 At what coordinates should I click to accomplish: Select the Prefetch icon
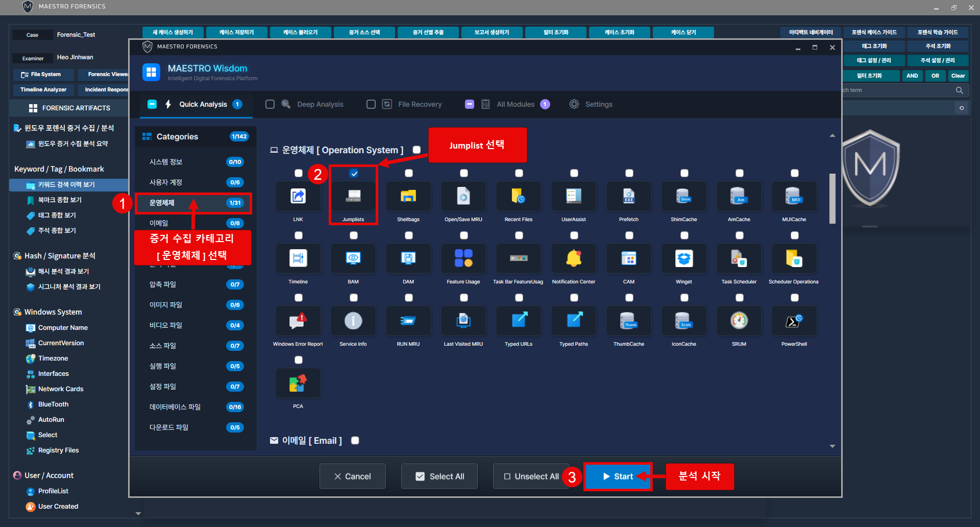629,196
